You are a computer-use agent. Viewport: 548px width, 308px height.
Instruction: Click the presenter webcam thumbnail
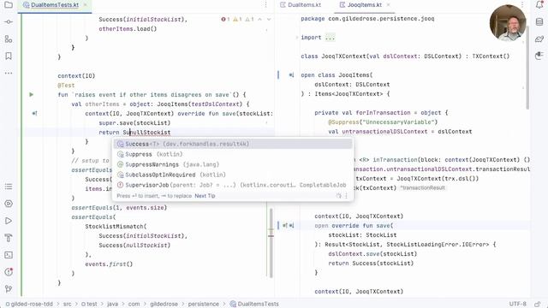point(508,23)
